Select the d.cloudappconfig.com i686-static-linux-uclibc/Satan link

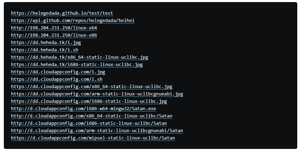coord(89,123)
